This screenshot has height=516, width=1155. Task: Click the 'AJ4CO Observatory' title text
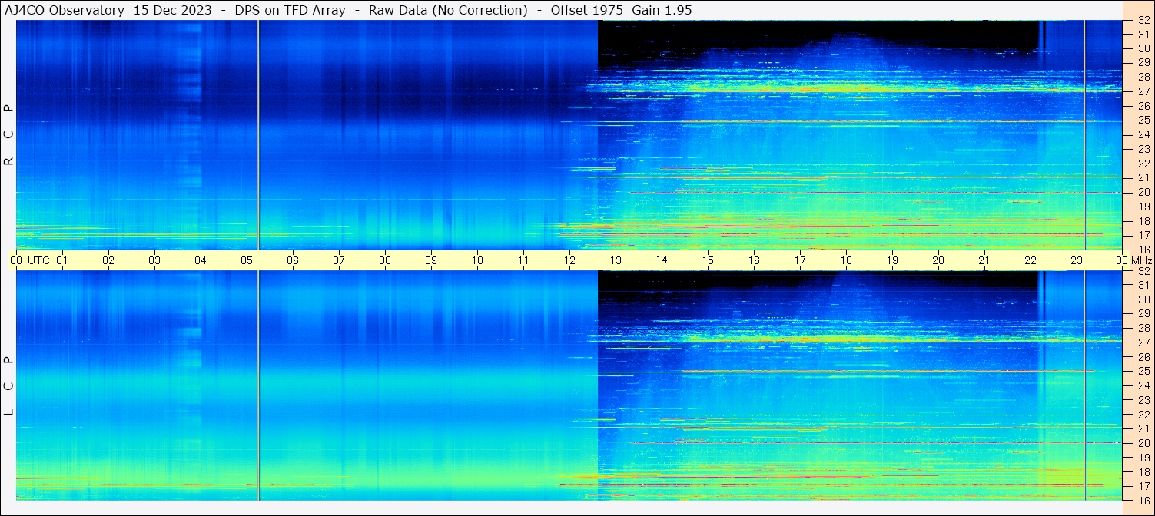[65, 10]
